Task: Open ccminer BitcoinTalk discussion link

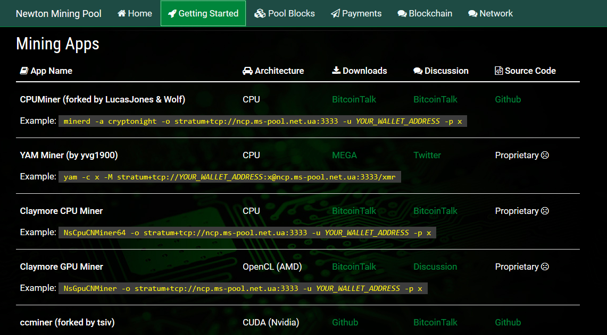Action: pyautogui.click(x=435, y=322)
